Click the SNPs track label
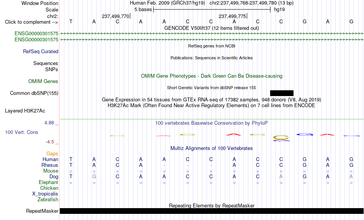The width and height of the screenshot is (364, 220). tap(52, 69)
